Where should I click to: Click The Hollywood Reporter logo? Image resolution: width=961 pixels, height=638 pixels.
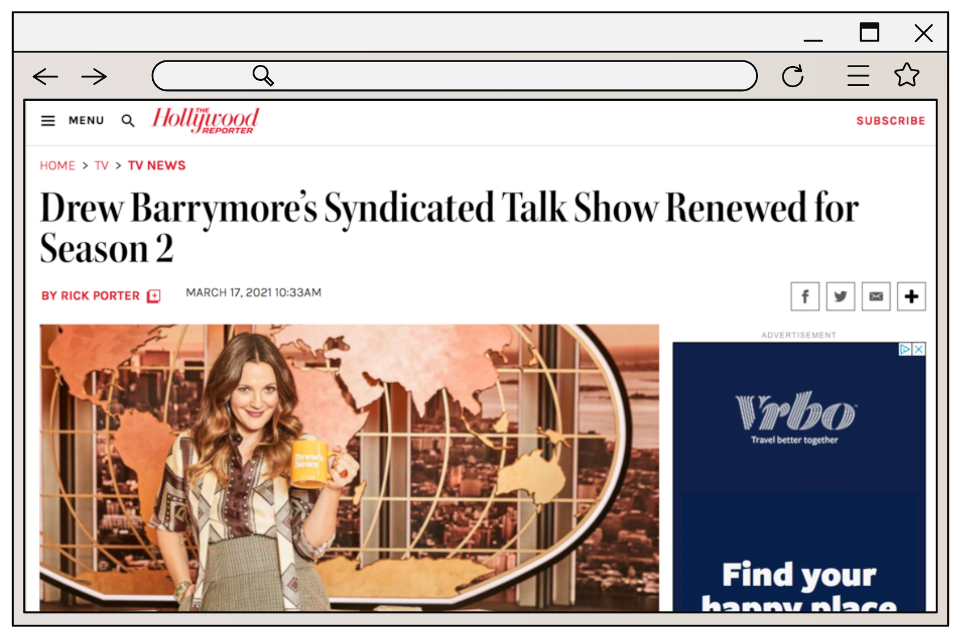pos(205,120)
